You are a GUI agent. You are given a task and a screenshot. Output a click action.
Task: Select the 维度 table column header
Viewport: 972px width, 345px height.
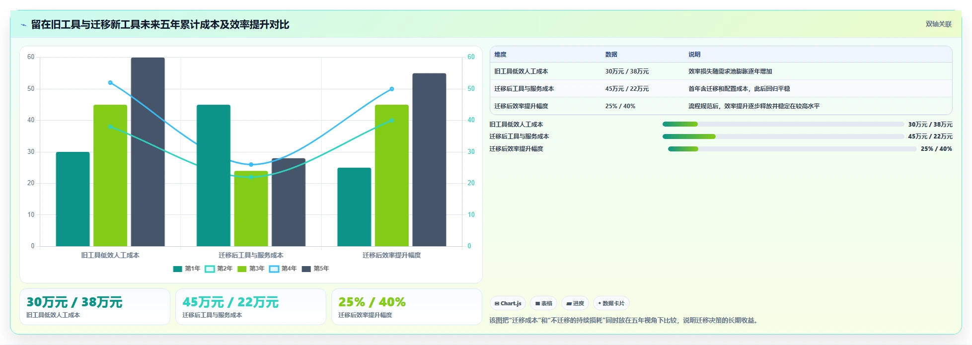(500, 55)
